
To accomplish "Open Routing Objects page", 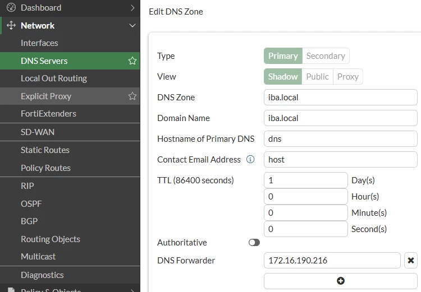I will [x=70, y=239].
